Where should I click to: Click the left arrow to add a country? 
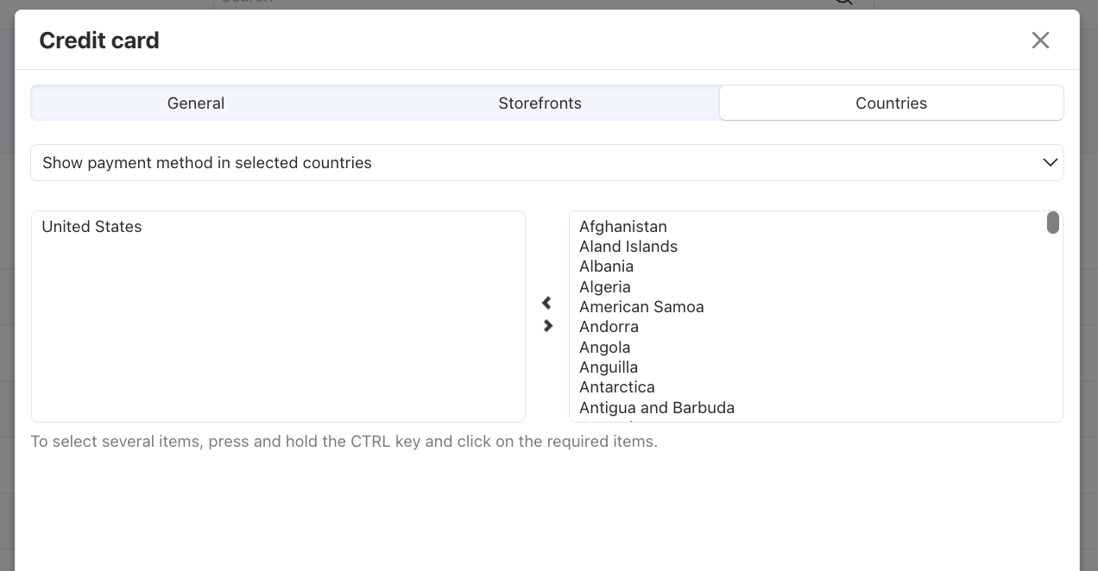coord(547,302)
